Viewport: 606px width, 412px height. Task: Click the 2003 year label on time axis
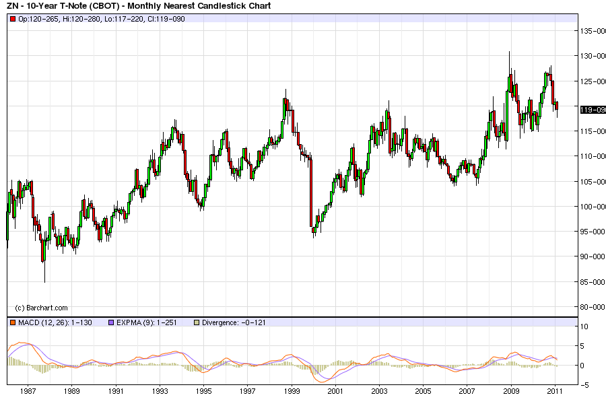point(380,391)
